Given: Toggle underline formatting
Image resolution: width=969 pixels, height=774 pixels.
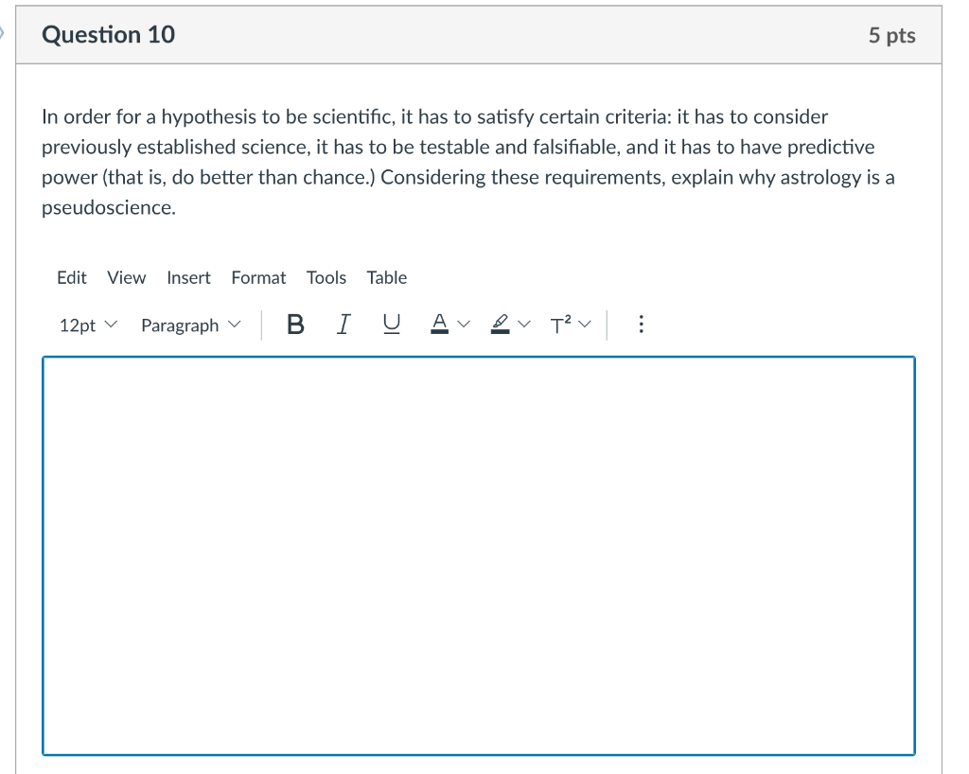Looking at the screenshot, I should [390, 324].
